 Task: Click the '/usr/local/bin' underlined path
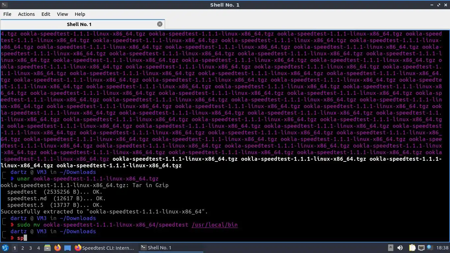tap(214, 225)
